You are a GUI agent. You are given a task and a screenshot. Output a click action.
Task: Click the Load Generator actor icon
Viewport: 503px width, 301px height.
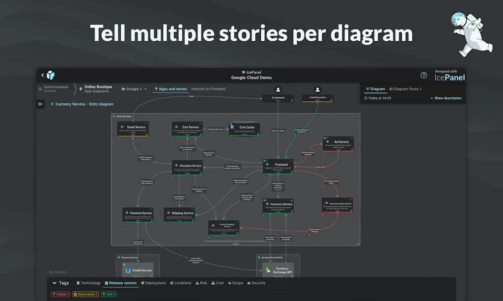click(317, 90)
